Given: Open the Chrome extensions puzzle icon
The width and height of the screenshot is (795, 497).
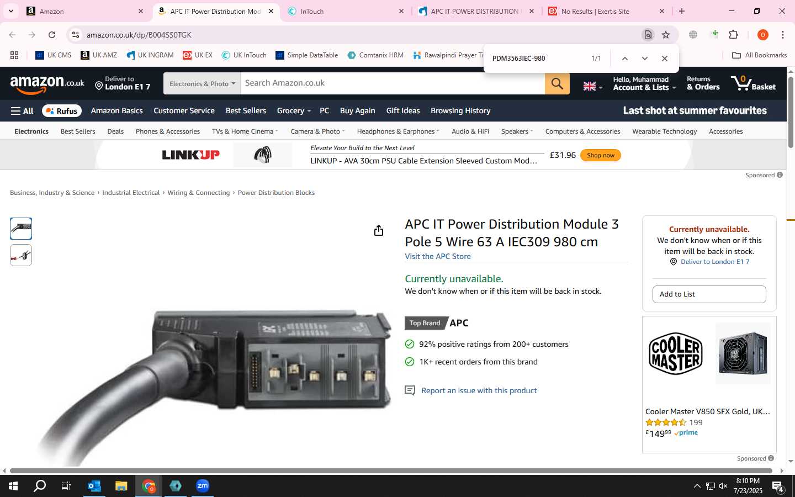Looking at the screenshot, I should click(734, 35).
